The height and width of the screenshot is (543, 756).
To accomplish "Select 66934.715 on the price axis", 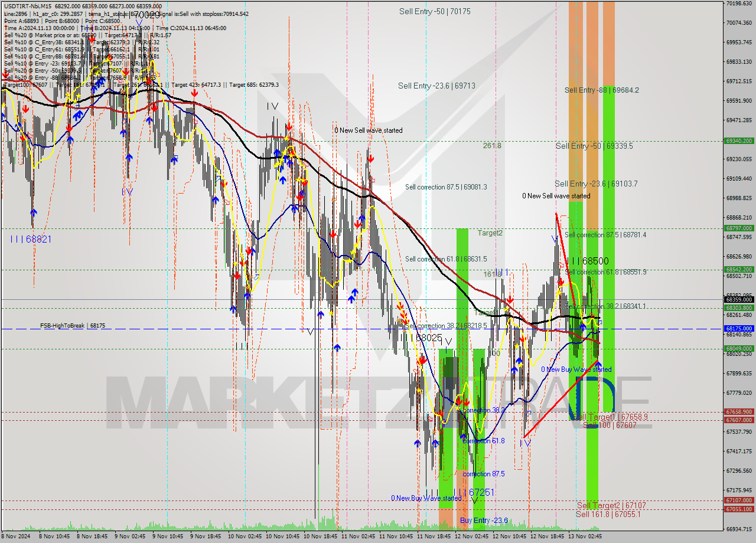I will pos(739,529).
